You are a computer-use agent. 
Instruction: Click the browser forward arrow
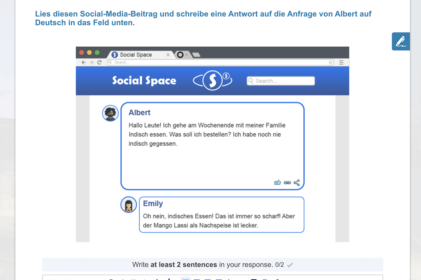tap(91, 62)
